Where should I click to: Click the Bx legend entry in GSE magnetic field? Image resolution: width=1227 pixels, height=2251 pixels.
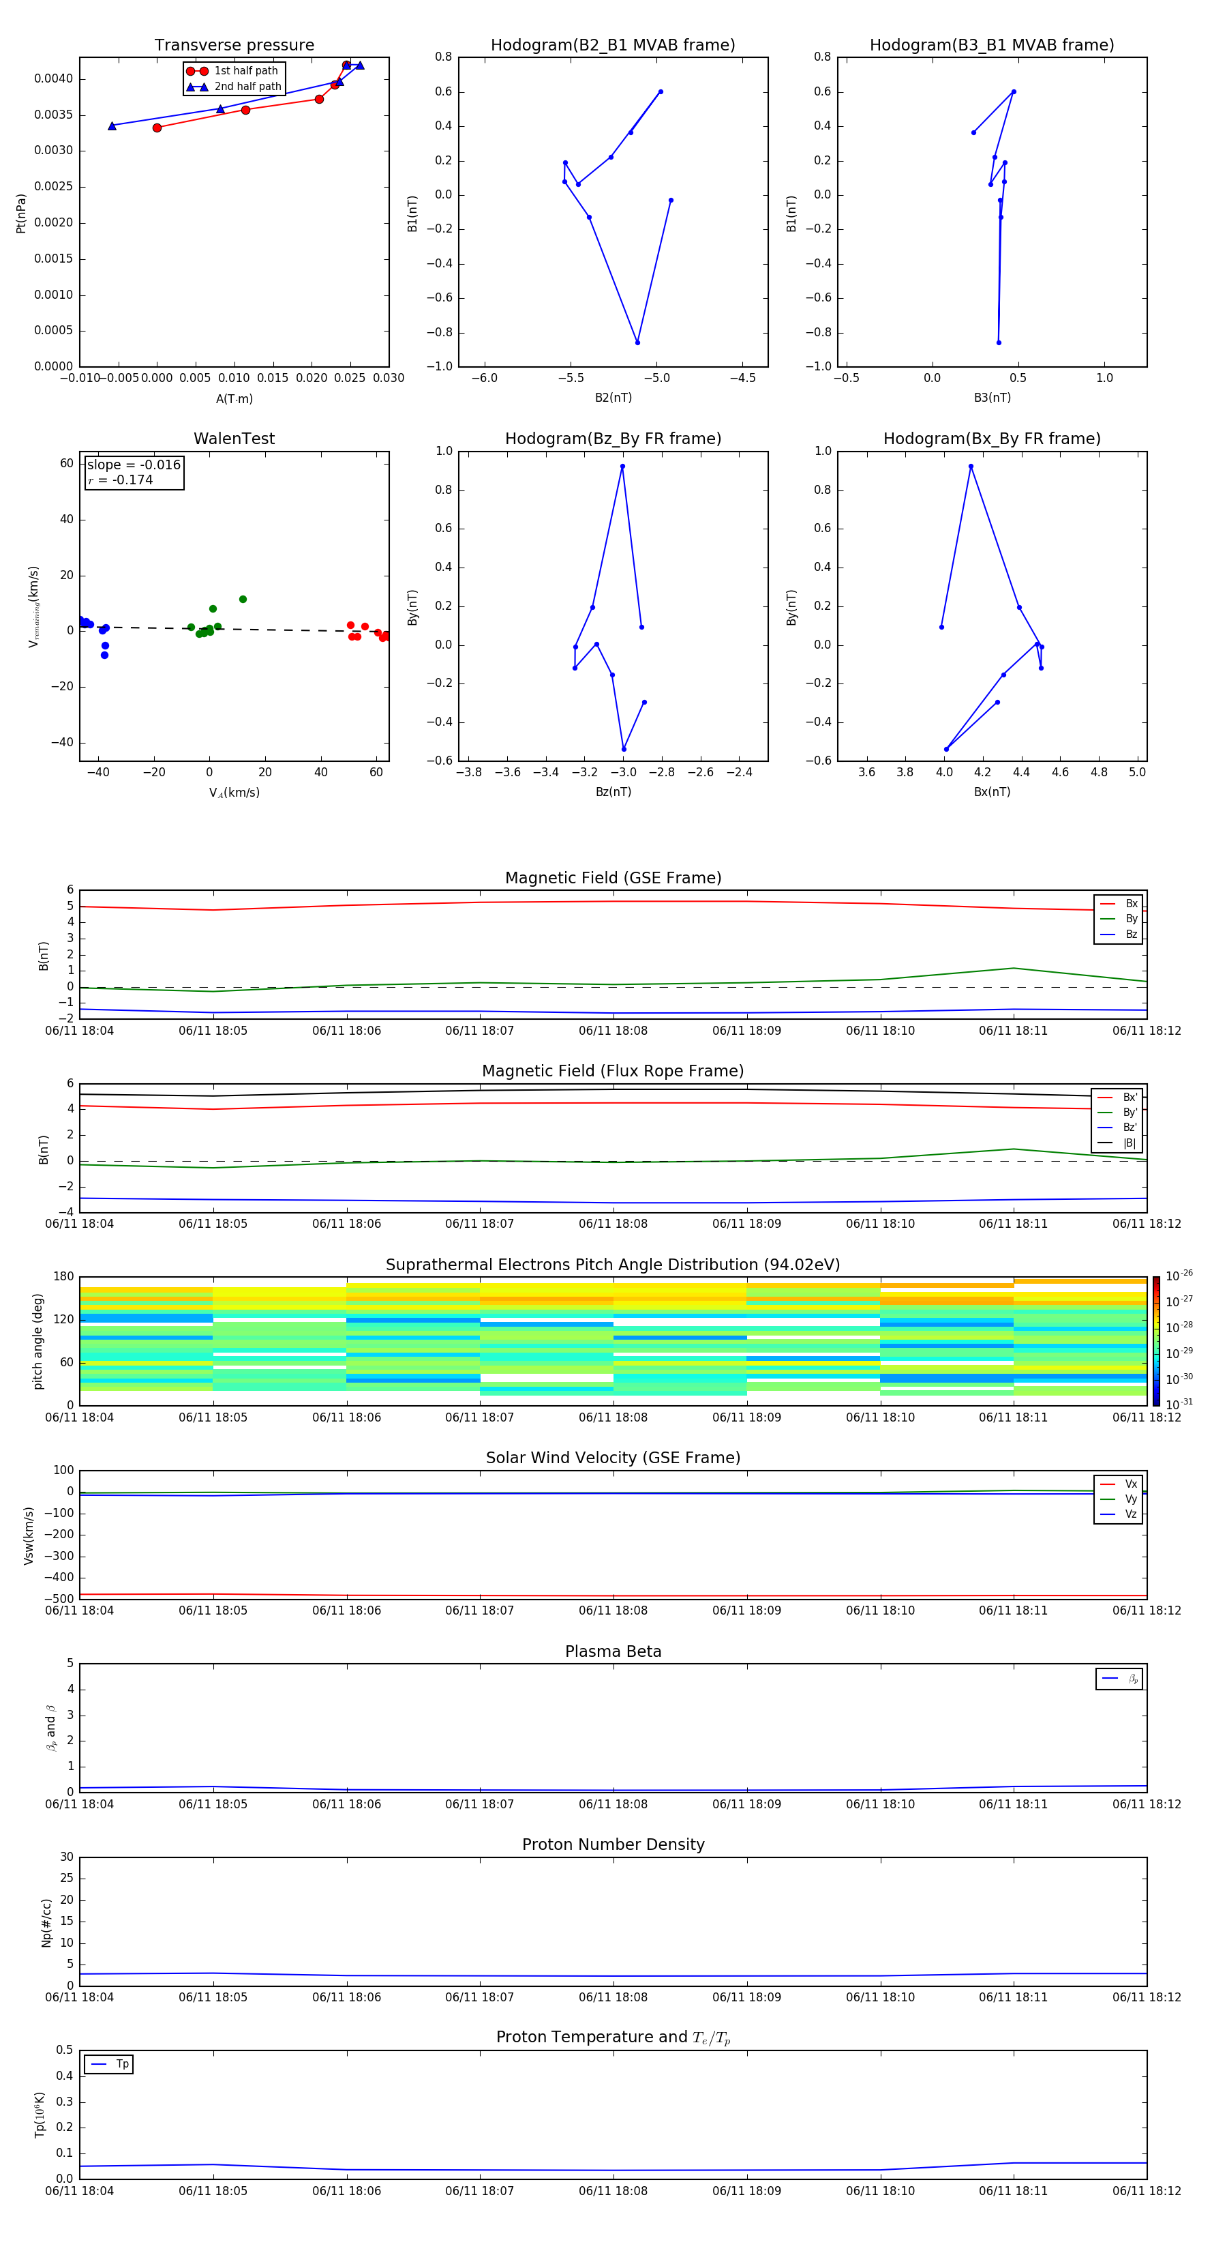pos(1119,904)
